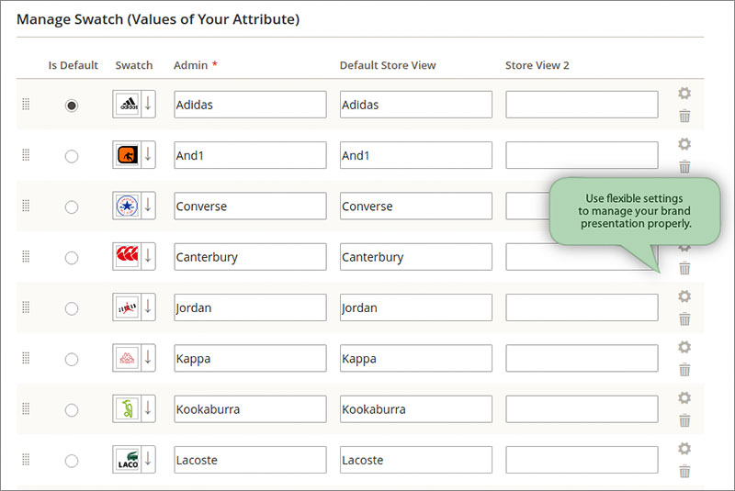Mark Lacoste as the default swatch
Image resolution: width=735 pixels, height=491 pixels.
pyautogui.click(x=72, y=461)
